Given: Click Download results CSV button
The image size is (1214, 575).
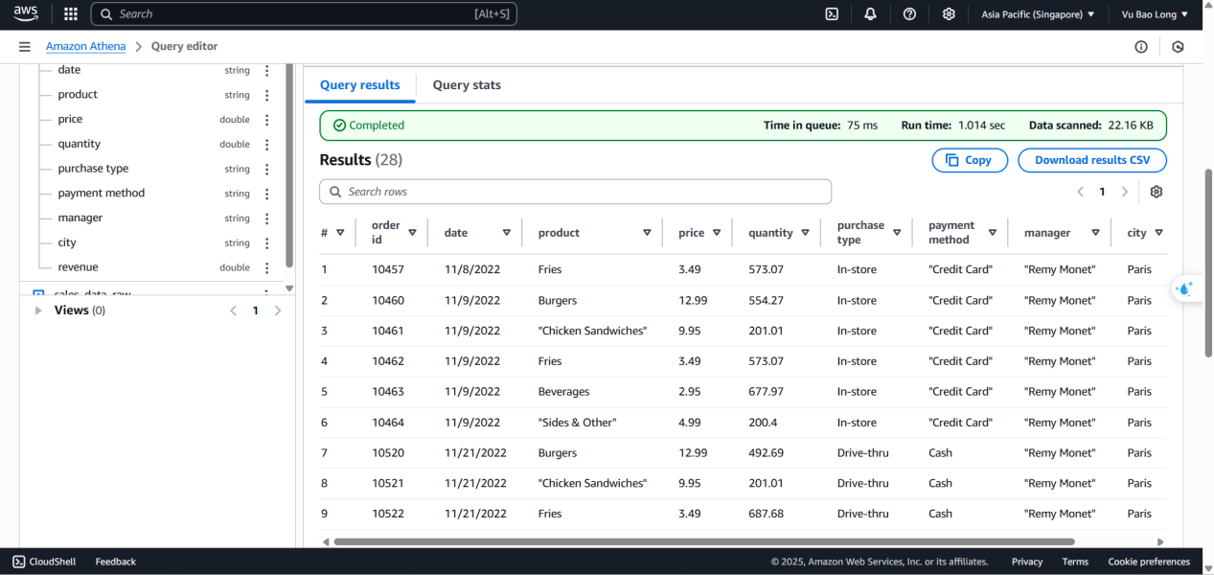Looking at the screenshot, I should tap(1092, 160).
